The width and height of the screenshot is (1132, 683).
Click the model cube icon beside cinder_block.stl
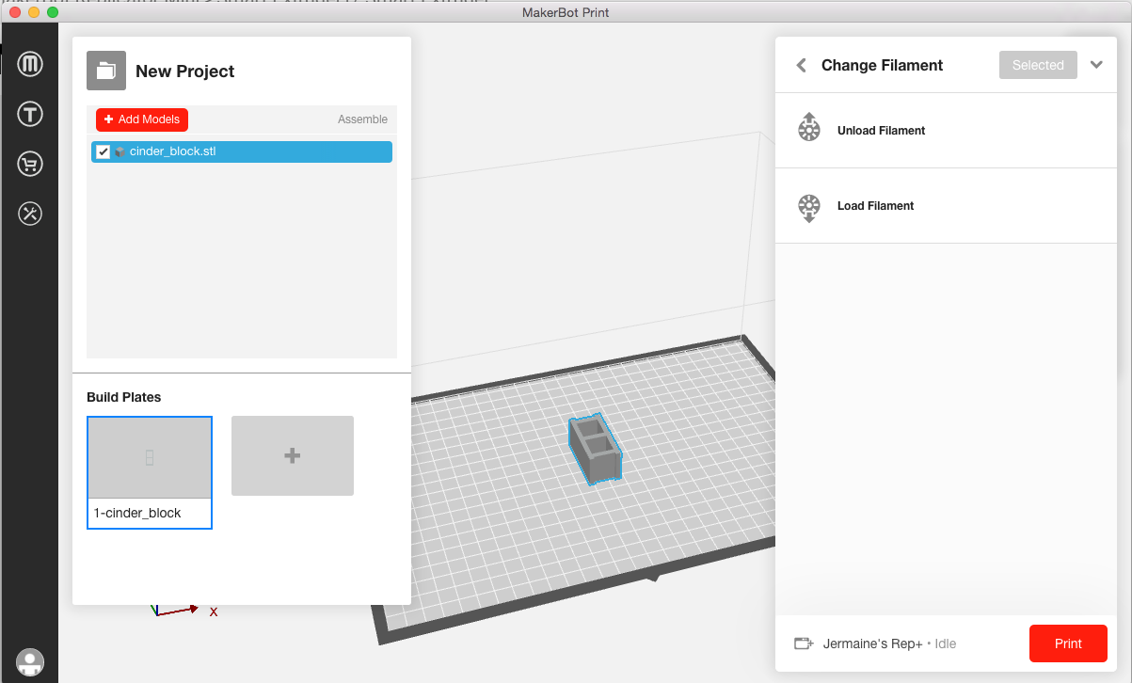(120, 151)
